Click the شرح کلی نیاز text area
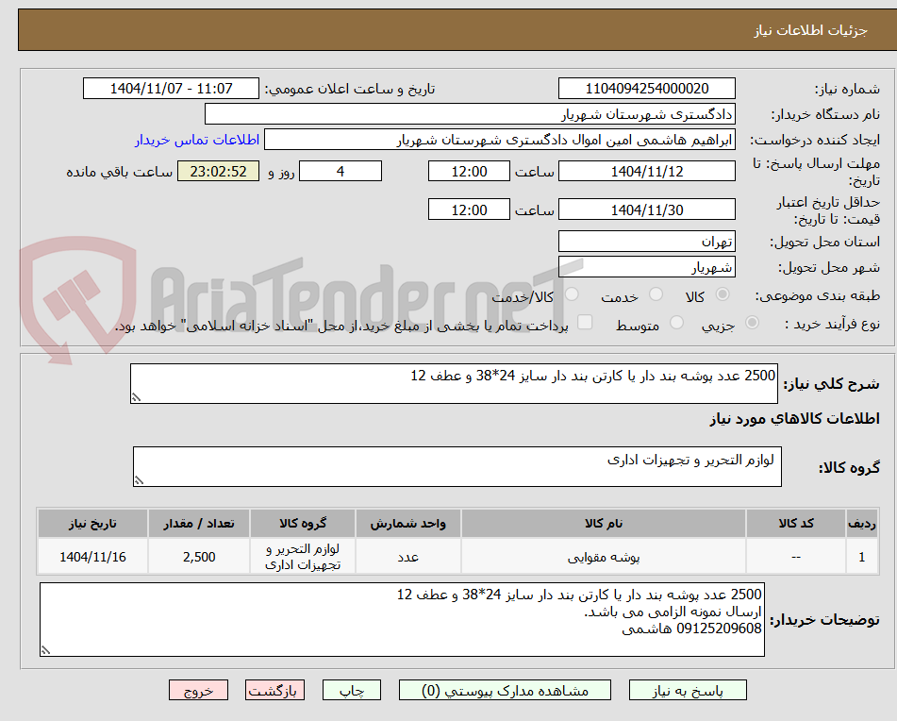This screenshot has height=721, width=897. pos(454,383)
